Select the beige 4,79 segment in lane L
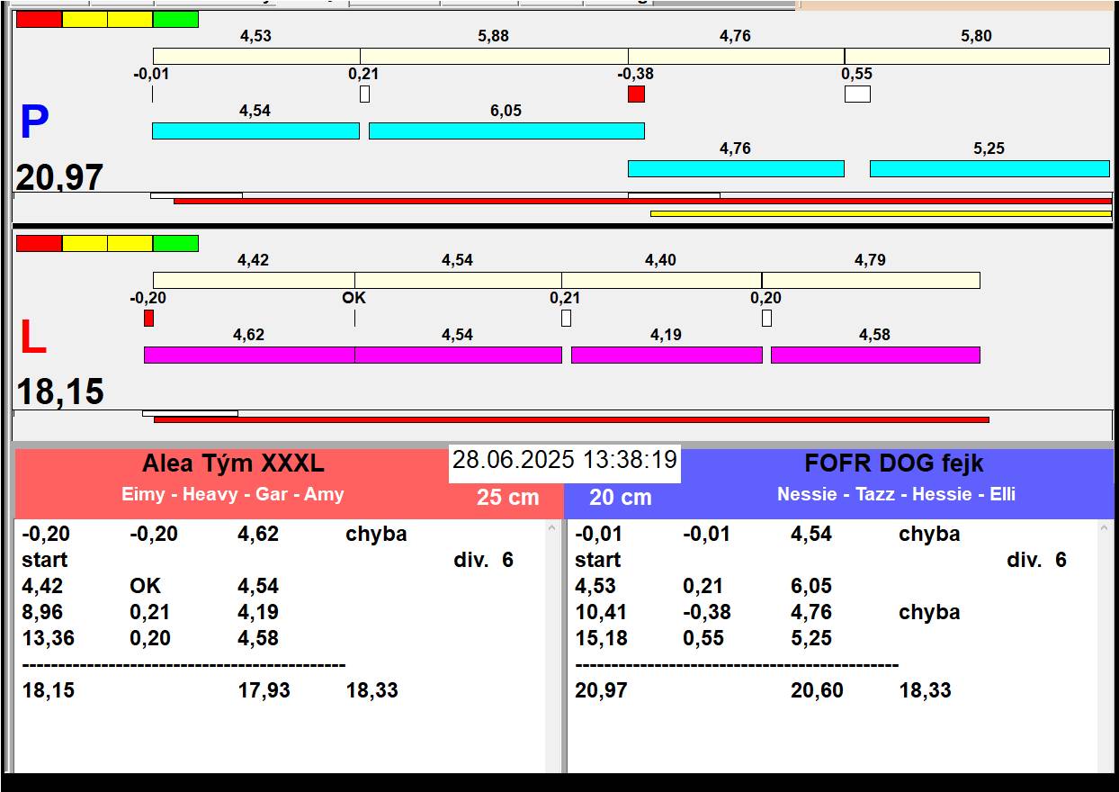Screen dimensions: 1119x792 (x=871, y=280)
